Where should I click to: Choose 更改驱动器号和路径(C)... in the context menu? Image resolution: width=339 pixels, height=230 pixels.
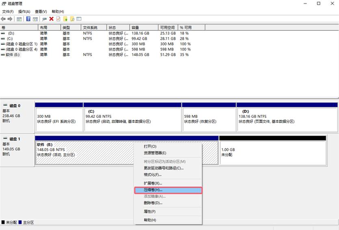tap(168, 168)
